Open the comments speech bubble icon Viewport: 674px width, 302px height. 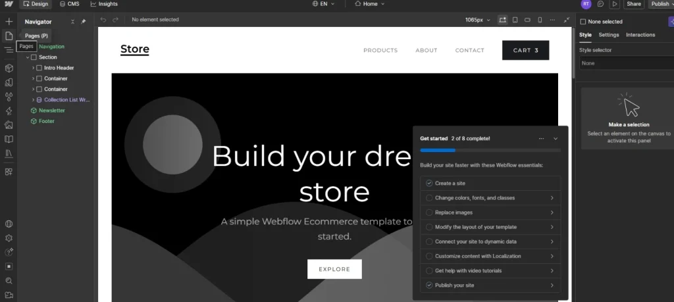pyautogui.click(x=600, y=4)
